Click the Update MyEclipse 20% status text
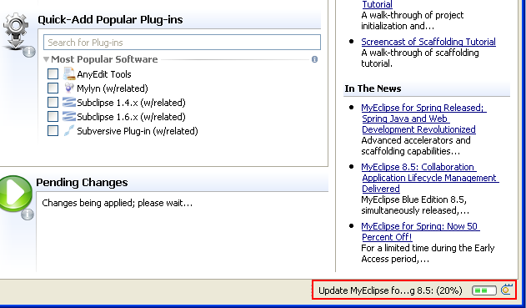This screenshot has height=308, width=526. click(x=390, y=290)
